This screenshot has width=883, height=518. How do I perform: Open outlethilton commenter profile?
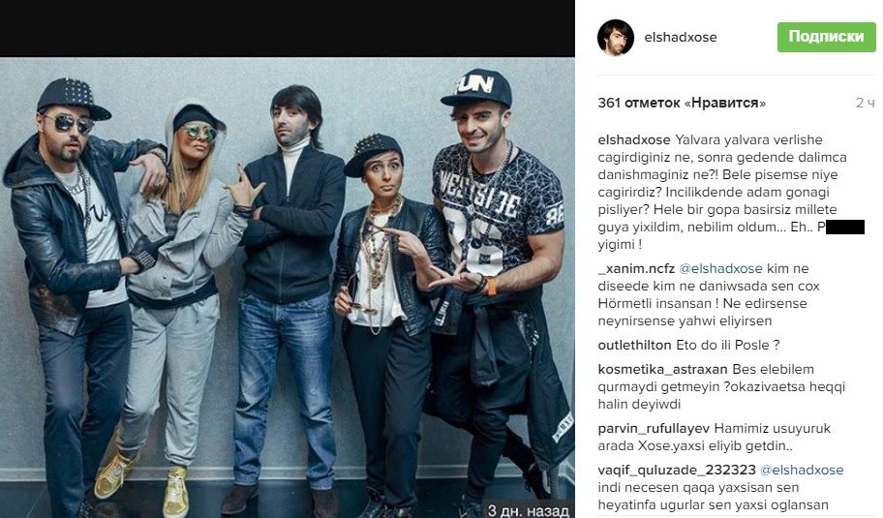tap(634, 345)
